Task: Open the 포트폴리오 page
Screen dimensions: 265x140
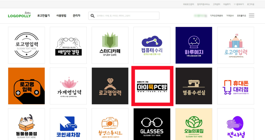Action: click(241, 16)
